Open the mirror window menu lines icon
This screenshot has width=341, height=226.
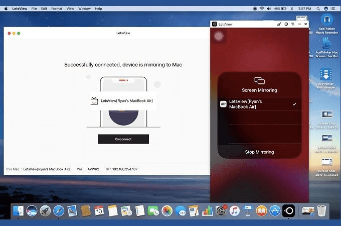point(293,24)
